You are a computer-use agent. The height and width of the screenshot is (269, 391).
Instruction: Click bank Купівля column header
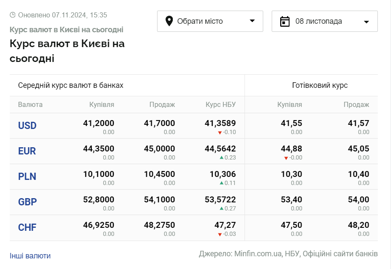[102, 104]
